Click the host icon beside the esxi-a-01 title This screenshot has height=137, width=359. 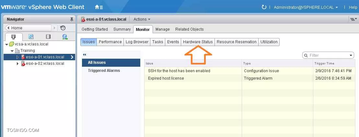pyautogui.click(x=83, y=19)
